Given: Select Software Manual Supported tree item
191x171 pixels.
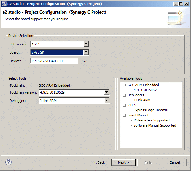Looking at the screenshot, I should point(155,125).
